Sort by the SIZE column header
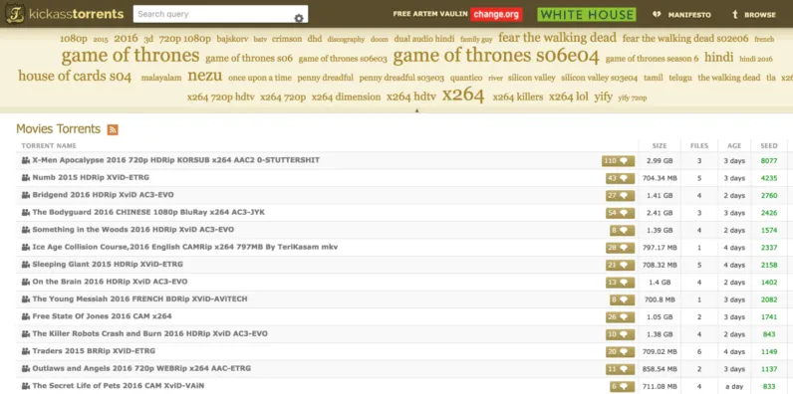The height and width of the screenshot is (394, 793). pos(659,146)
